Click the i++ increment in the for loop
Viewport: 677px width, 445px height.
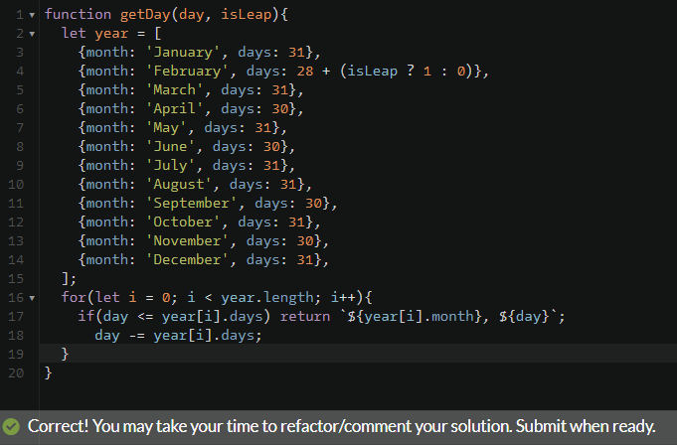pos(343,298)
